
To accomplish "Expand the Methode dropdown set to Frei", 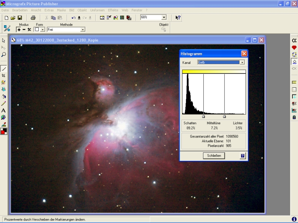I will [83, 29].
